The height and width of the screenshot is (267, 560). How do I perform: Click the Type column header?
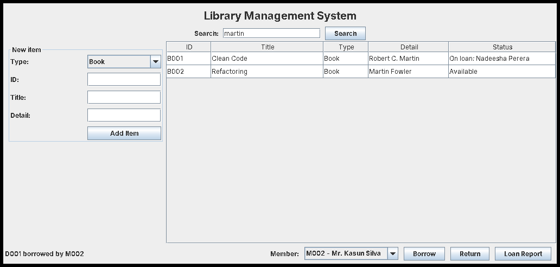tap(346, 47)
